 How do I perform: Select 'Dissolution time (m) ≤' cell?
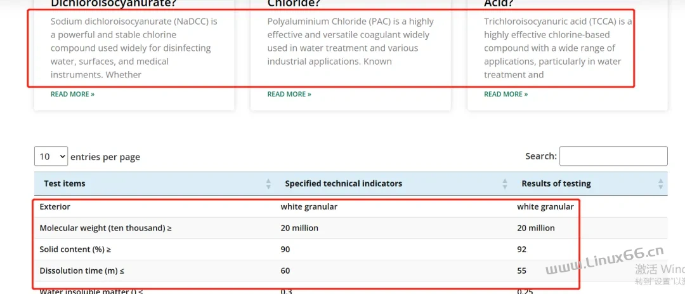click(82, 271)
